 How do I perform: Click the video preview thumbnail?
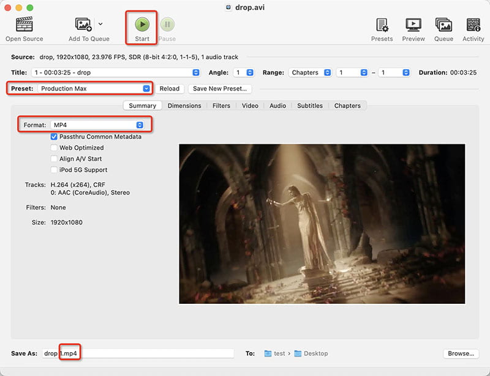[x=322, y=224]
